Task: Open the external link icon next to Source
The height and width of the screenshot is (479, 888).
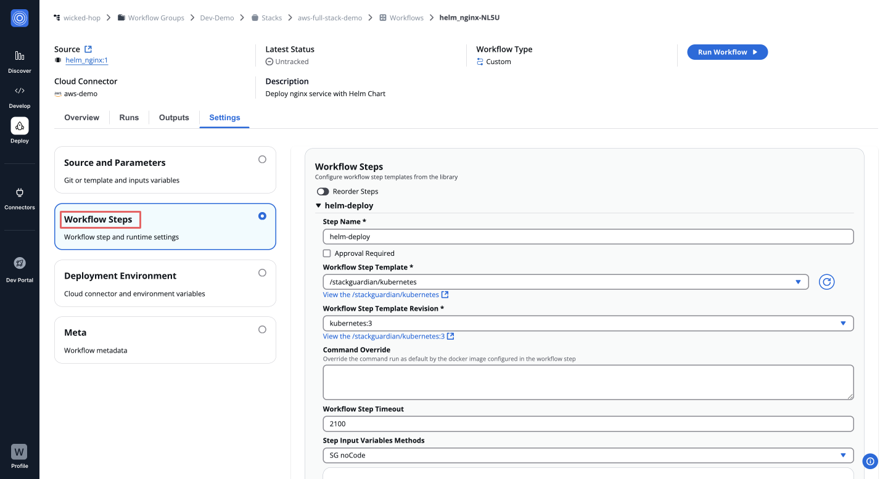Action: pyautogui.click(x=88, y=49)
